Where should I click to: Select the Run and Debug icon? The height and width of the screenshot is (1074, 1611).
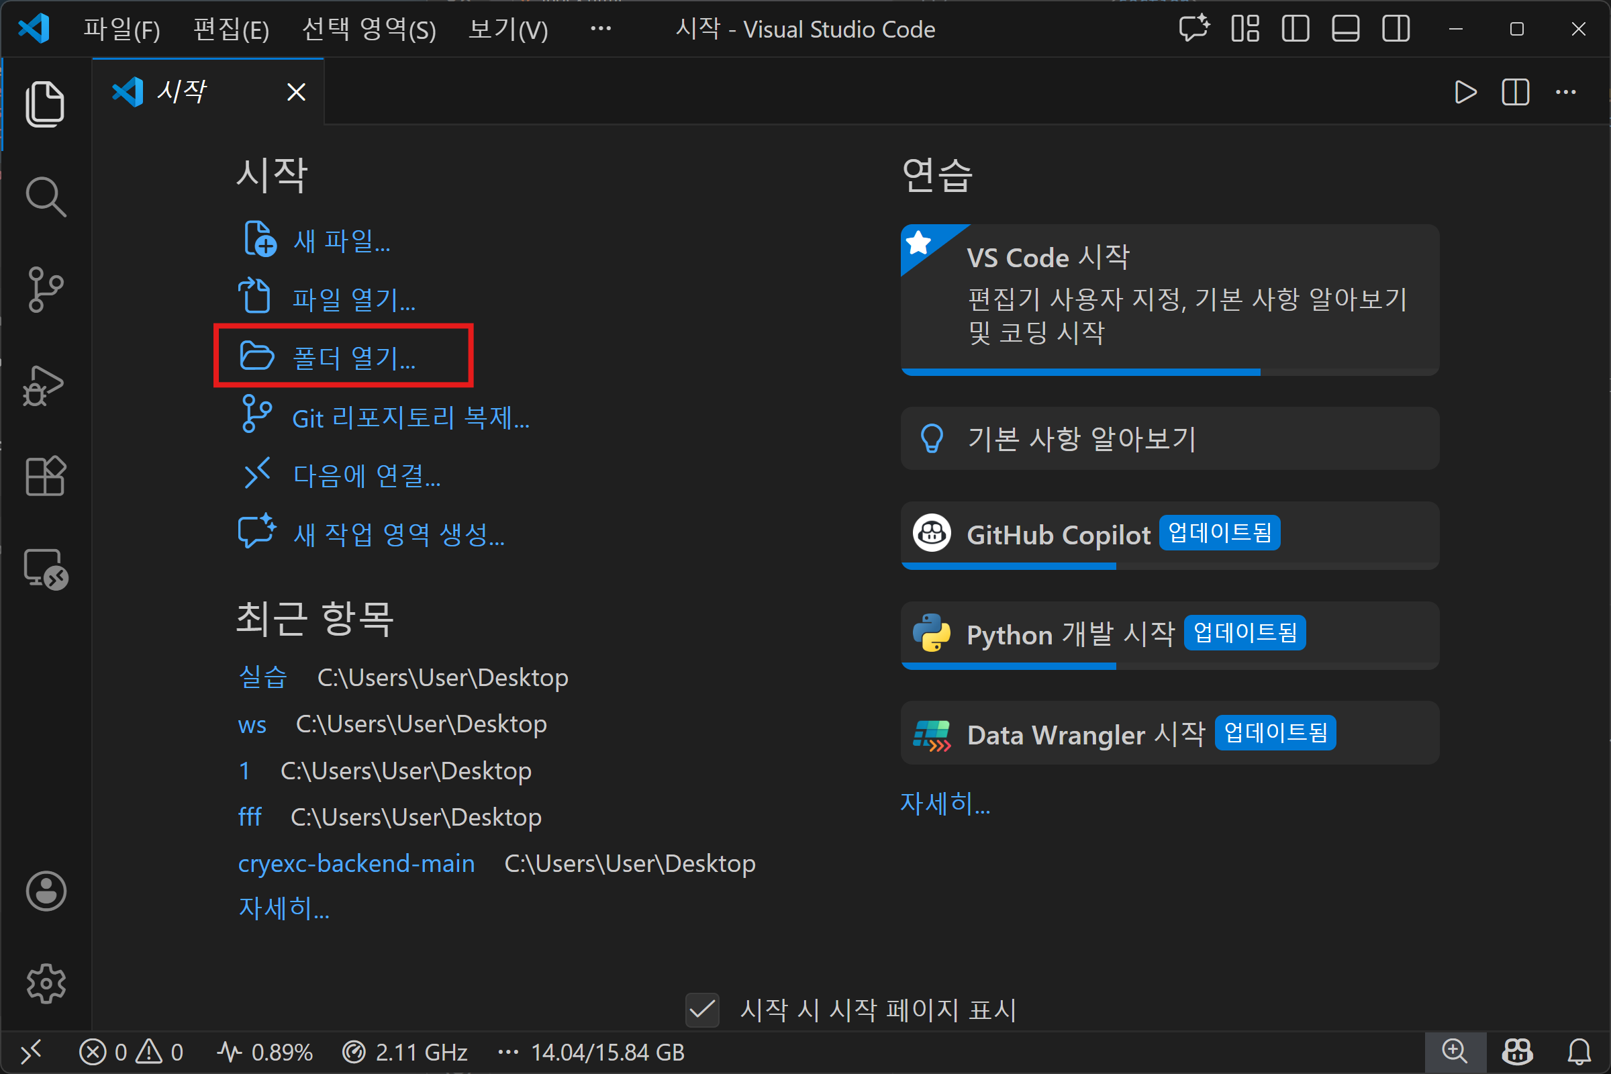pos(45,385)
